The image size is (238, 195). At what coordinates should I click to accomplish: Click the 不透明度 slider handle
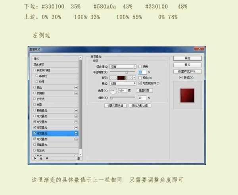pyautogui.click(x=127, y=73)
